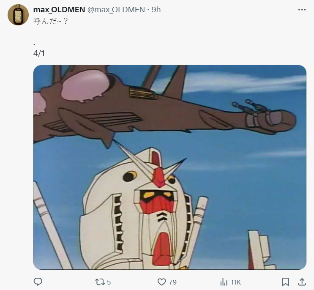
Task: Click the white cloud in the image
Action: [x=237, y=82]
